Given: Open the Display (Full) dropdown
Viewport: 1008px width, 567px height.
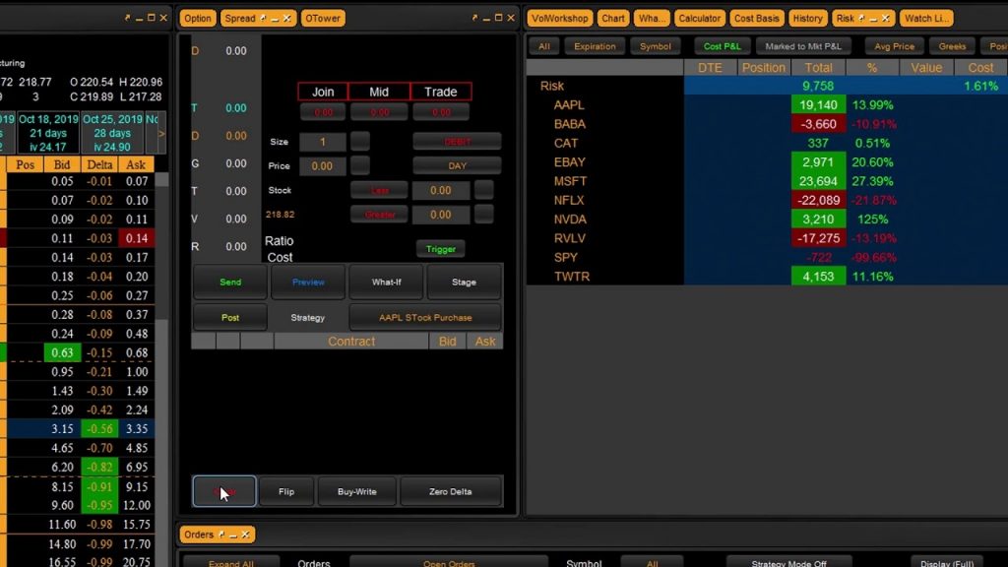Looking at the screenshot, I should tap(947, 563).
